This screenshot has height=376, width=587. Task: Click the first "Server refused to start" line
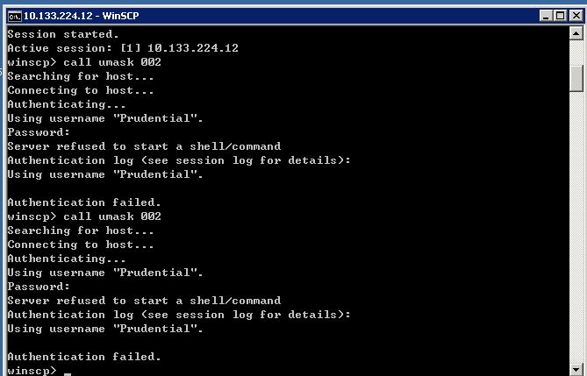[x=144, y=146]
